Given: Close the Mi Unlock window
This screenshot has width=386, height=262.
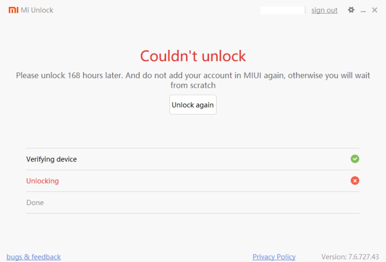Looking at the screenshot, I should 375,10.
